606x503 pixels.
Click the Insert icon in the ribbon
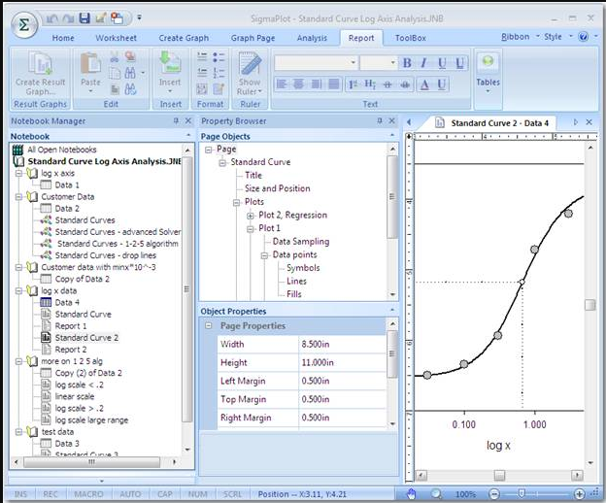pos(170,64)
